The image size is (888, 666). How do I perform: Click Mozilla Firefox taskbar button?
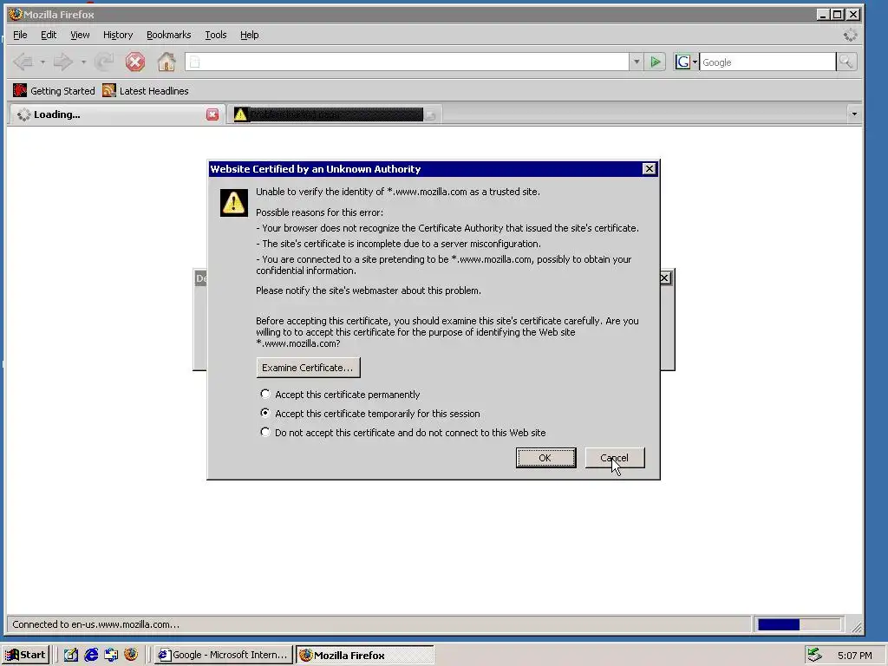tap(365, 655)
